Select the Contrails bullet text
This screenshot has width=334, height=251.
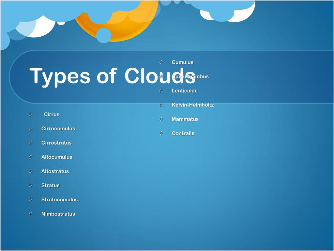(x=183, y=133)
